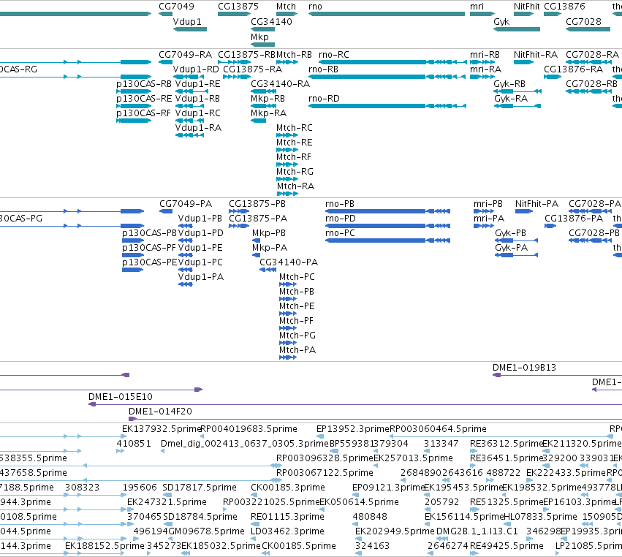The image size is (622, 557).
Task: Click the rno-PC protein glyph bar
Action: coord(387,240)
